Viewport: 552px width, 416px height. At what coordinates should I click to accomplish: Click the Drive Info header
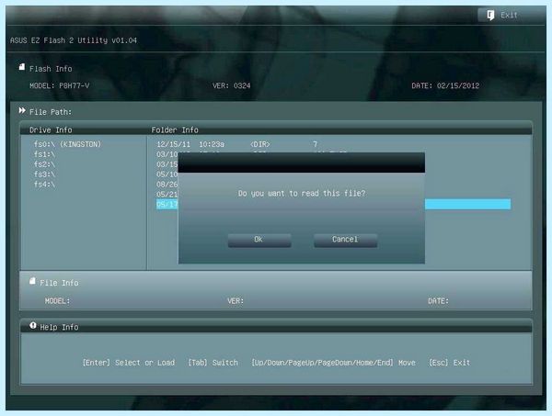click(x=51, y=130)
